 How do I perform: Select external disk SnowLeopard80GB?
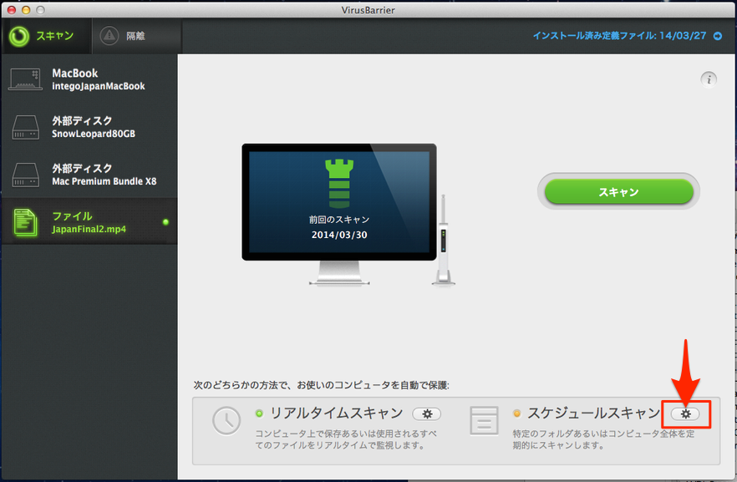(89, 127)
